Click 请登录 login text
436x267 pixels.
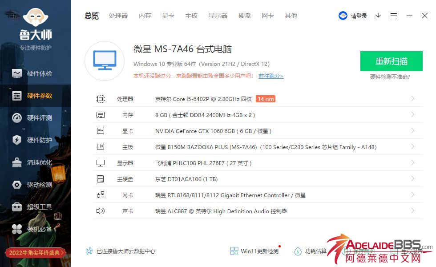359,16
